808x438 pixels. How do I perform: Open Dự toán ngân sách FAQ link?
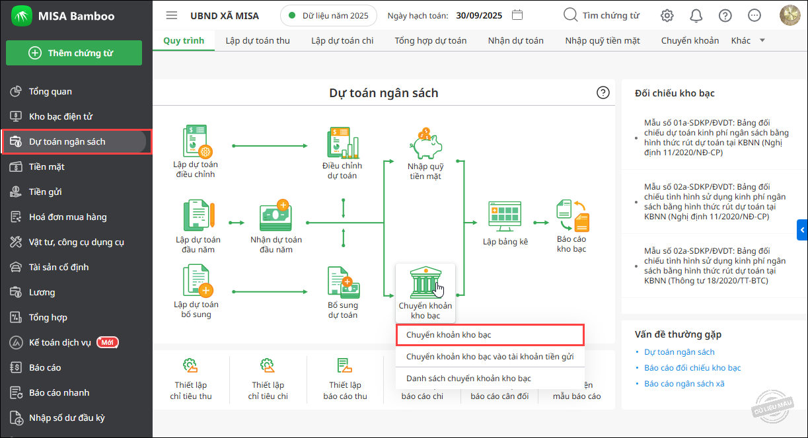[679, 352]
